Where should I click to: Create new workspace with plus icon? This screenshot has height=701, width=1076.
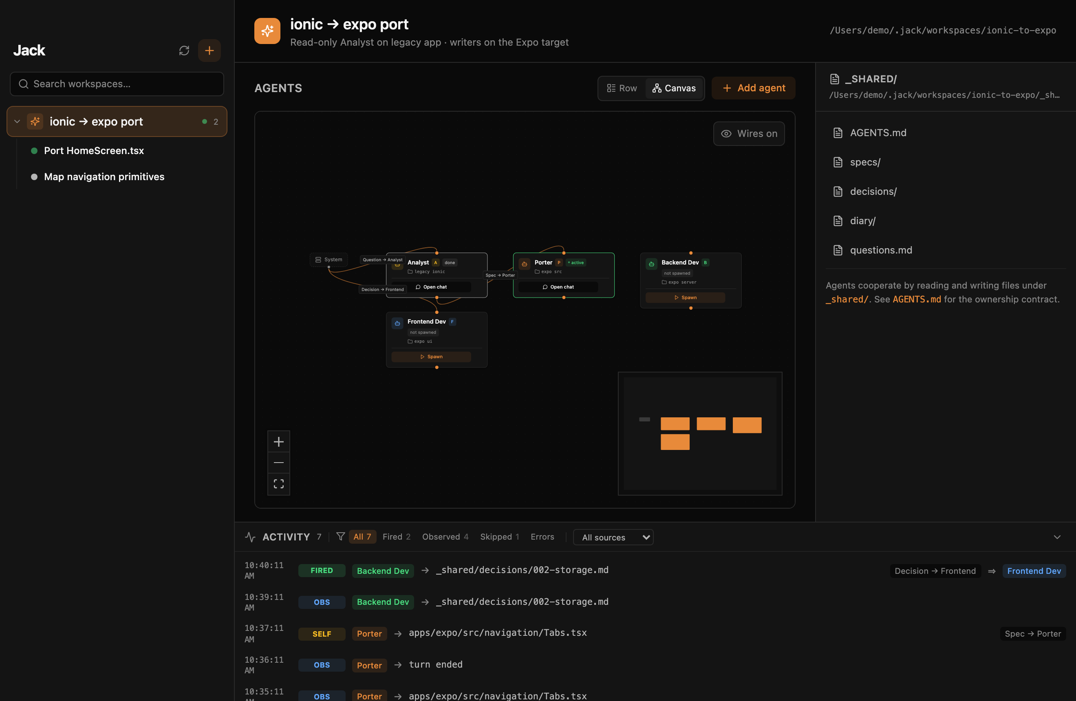[209, 50]
